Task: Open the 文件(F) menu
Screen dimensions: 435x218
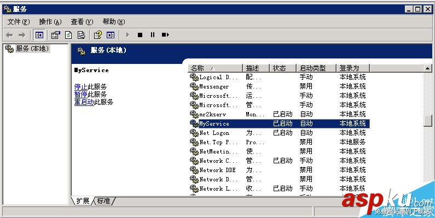Action: coord(18,22)
